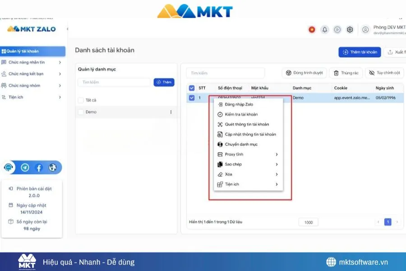The image size is (406, 271).
Task: Click the Facebook icon near the sidebar
Action: click(x=39, y=168)
